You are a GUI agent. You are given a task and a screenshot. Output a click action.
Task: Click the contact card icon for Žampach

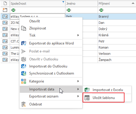5,60
